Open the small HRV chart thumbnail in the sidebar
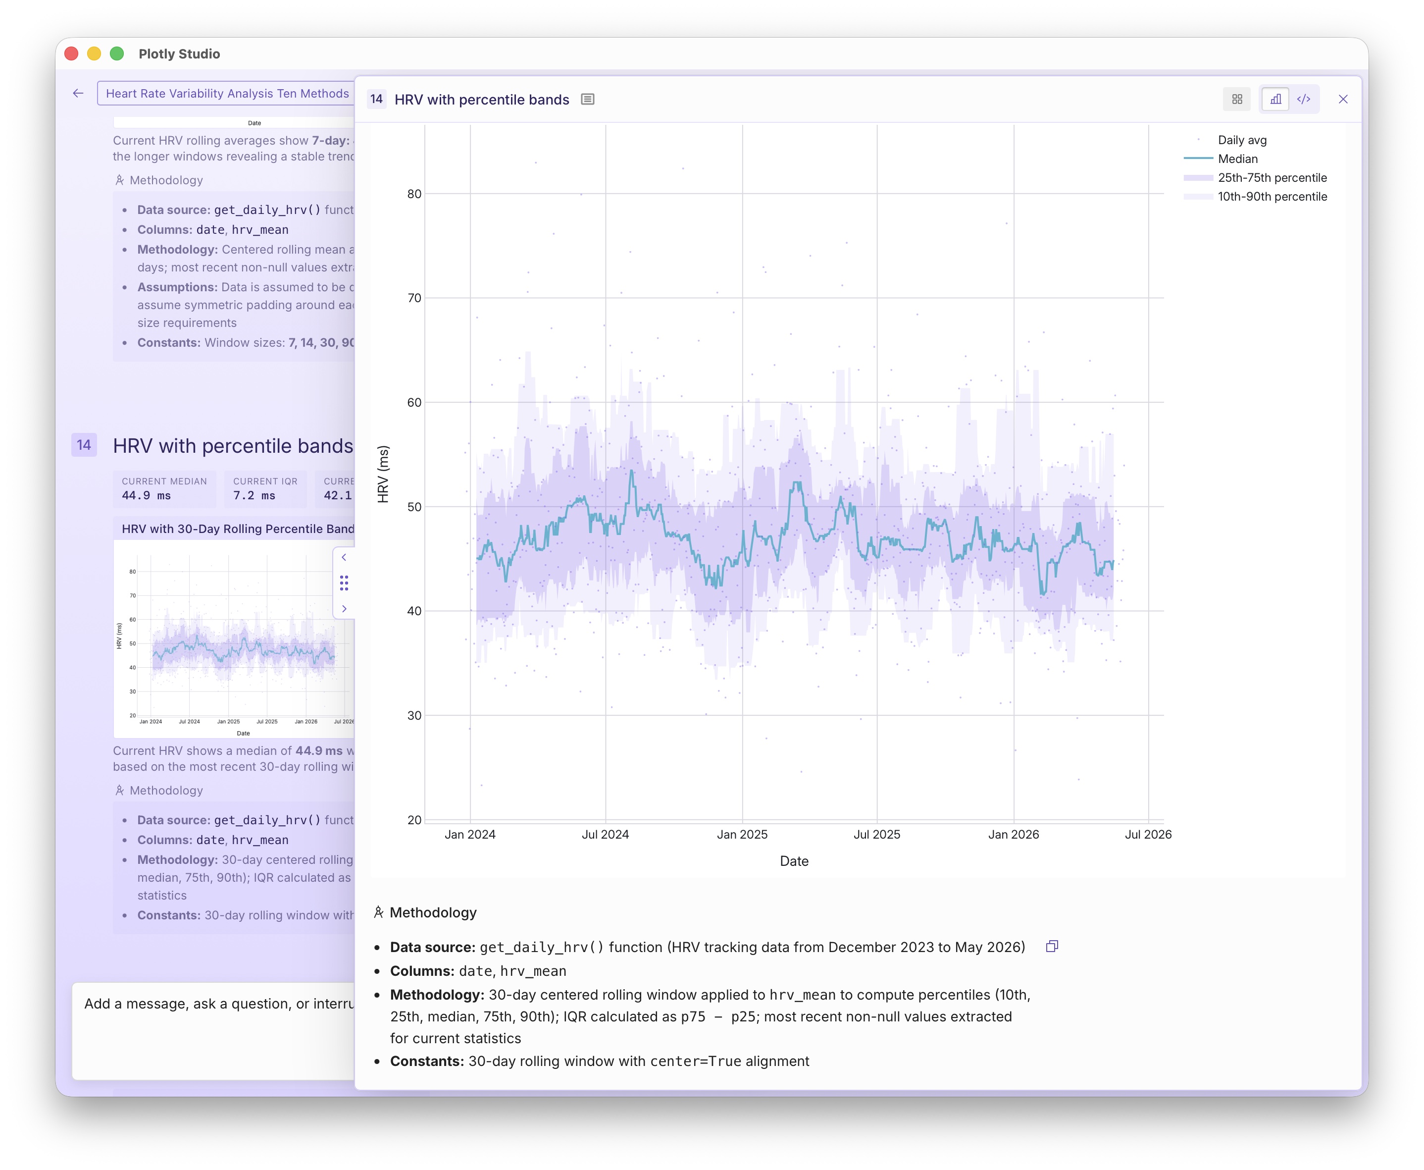This screenshot has width=1424, height=1170. [x=234, y=639]
